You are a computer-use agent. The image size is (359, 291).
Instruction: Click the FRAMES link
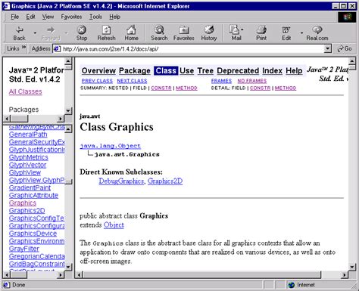pos(221,81)
